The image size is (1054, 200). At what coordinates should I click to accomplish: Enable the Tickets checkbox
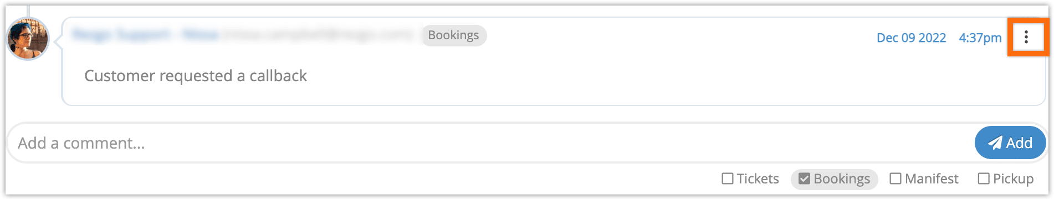coord(728,178)
